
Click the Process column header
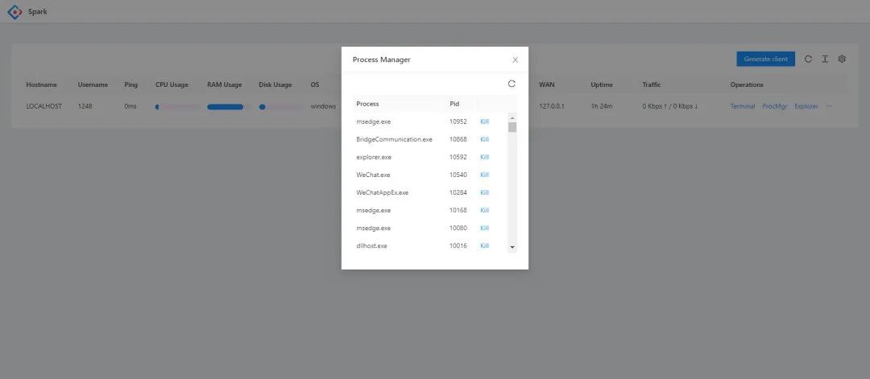[x=367, y=104]
